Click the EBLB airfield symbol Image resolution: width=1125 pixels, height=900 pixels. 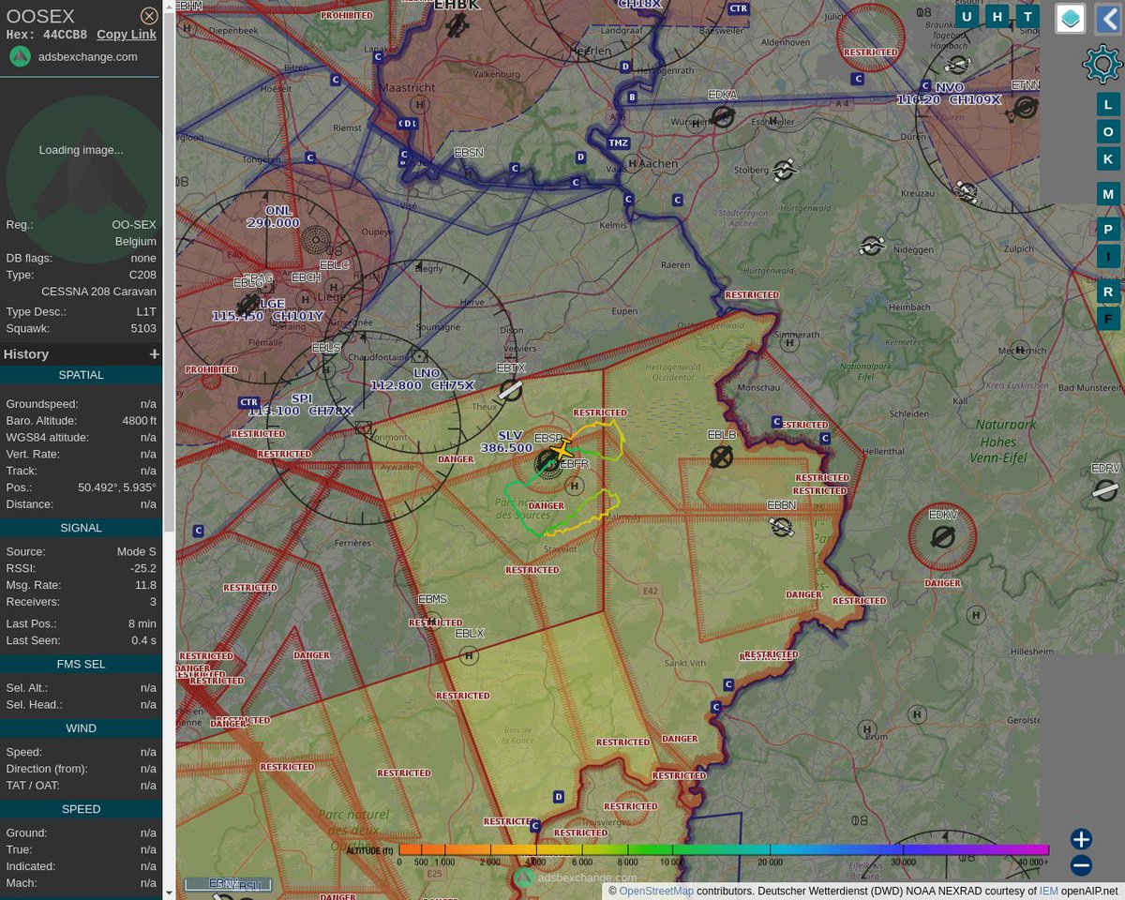(721, 457)
